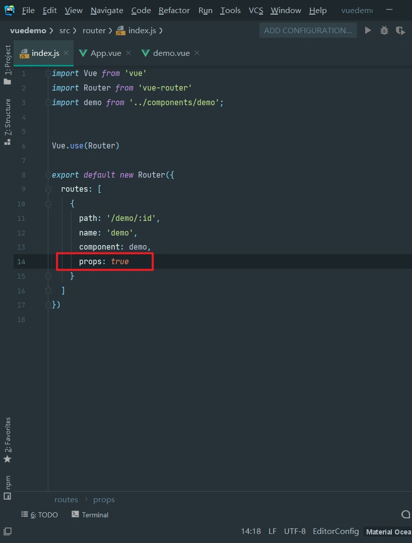This screenshot has width=412, height=543.
Task: Collapse the routes array fold at line 9
Action: 48,189
